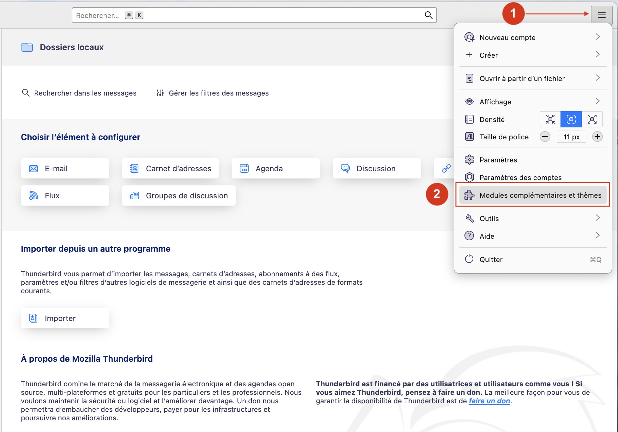Click the Agenda calendar icon

click(x=244, y=169)
